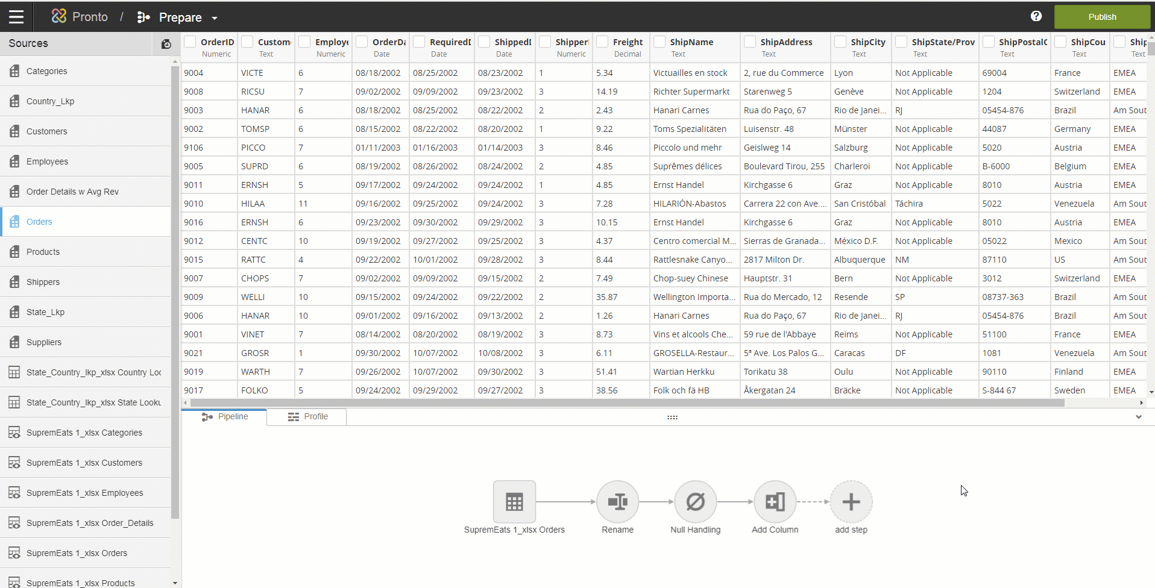Click the HILARIÓN-Abastos ShipName cell

point(694,204)
